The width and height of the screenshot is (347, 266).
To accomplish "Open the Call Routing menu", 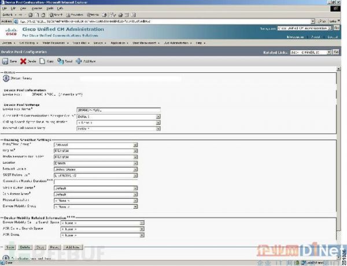I will pyautogui.click(x=29, y=43).
